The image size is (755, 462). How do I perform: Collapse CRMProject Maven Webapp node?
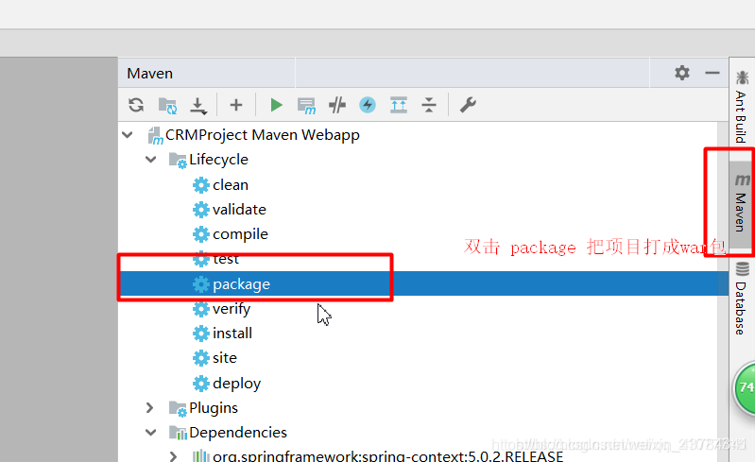tap(128, 135)
